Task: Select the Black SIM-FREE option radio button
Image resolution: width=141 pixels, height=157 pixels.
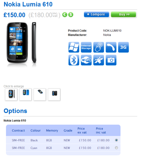Action: [116, 140]
